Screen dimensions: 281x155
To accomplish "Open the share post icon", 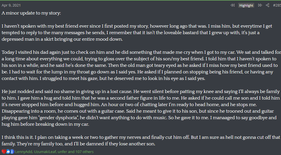I will point(268,5).
